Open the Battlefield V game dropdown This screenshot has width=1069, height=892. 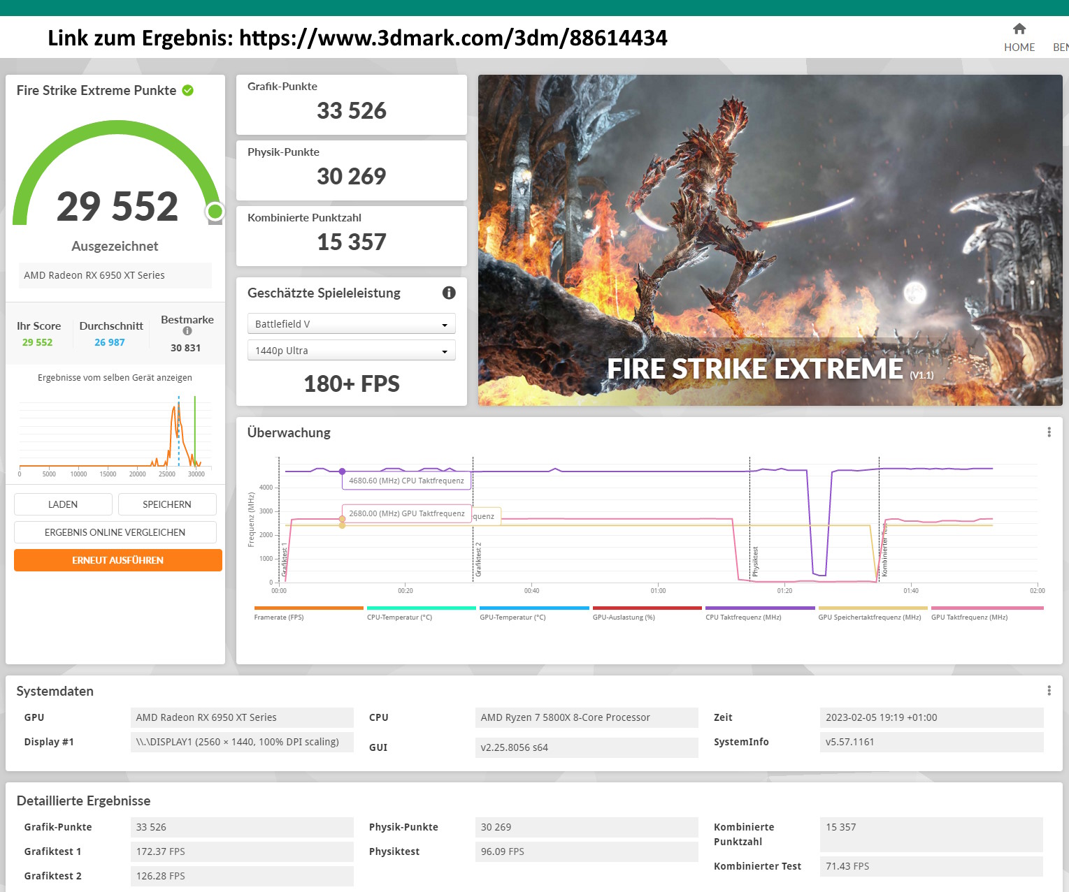pyautogui.click(x=351, y=324)
